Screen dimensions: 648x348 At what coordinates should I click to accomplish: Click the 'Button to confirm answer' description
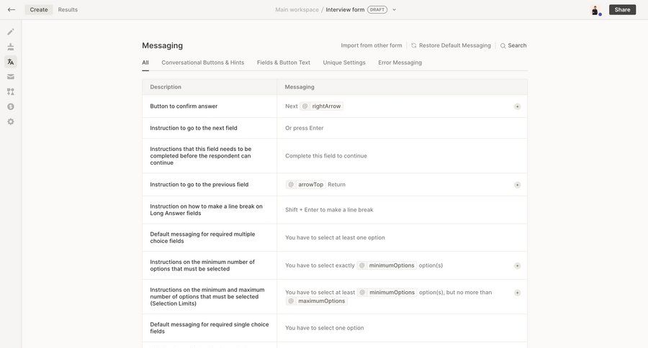coord(184,106)
